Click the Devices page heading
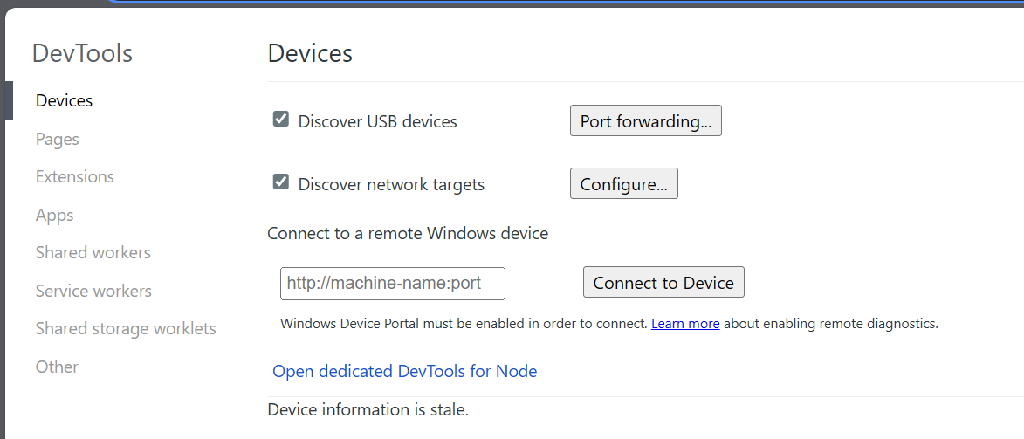Image resolution: width=1024 pixels, height=439 pixels. pos(310,53)
